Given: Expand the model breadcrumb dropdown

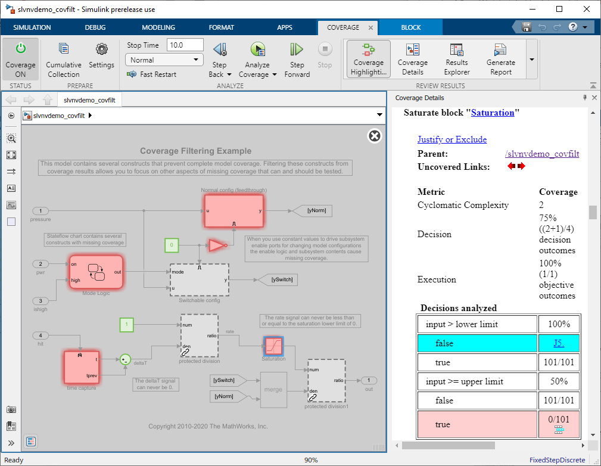Looking at the screenshot, I should pyautogui.click(x=379, y=114).
